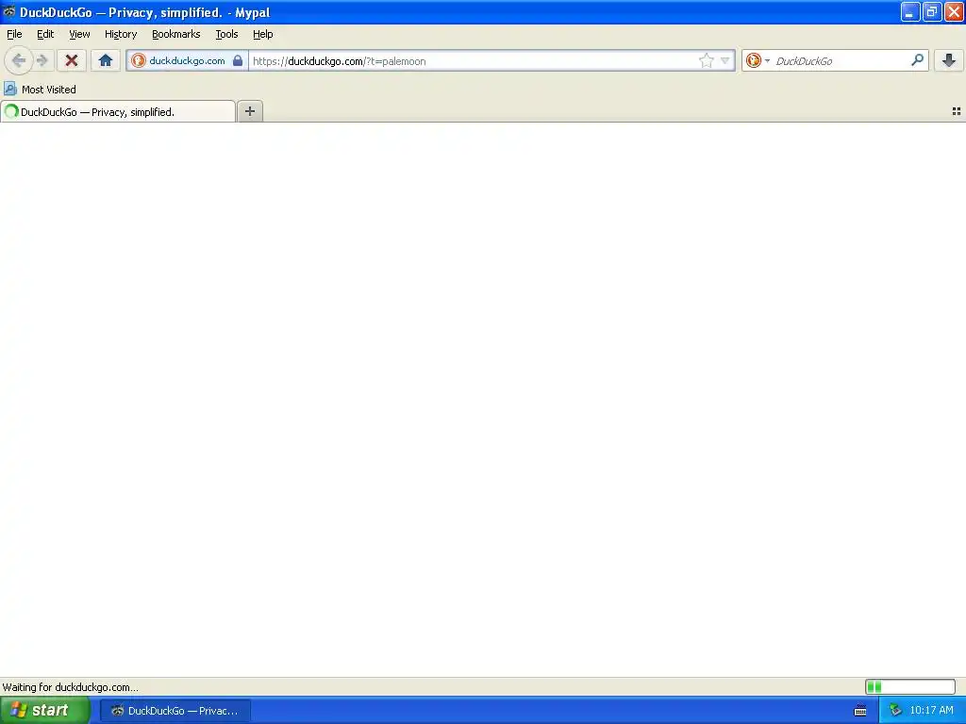
Task: Click the 10:17 AM clock
Action: [x=931, y=711]
